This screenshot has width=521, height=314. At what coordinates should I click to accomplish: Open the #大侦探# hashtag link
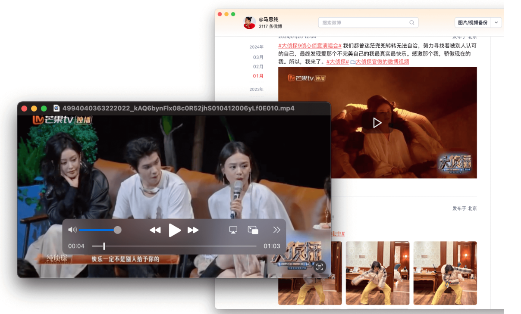click(337, 62)
